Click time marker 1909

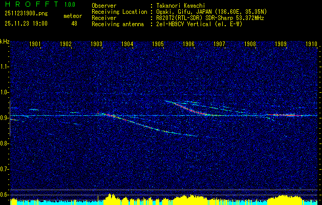coord(281,44)
